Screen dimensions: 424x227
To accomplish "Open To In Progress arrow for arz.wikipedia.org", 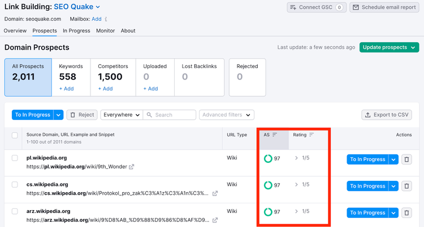I will pyautogui.click(x=393, y=213).
